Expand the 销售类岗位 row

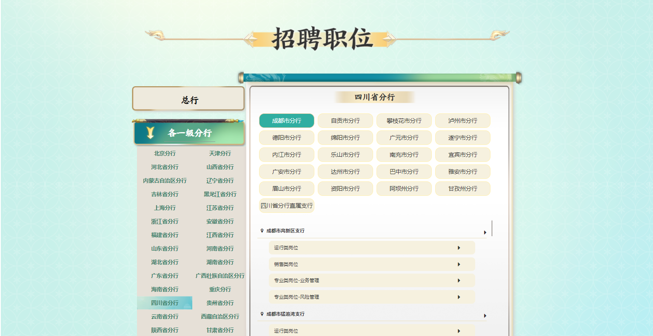(372, 264)
